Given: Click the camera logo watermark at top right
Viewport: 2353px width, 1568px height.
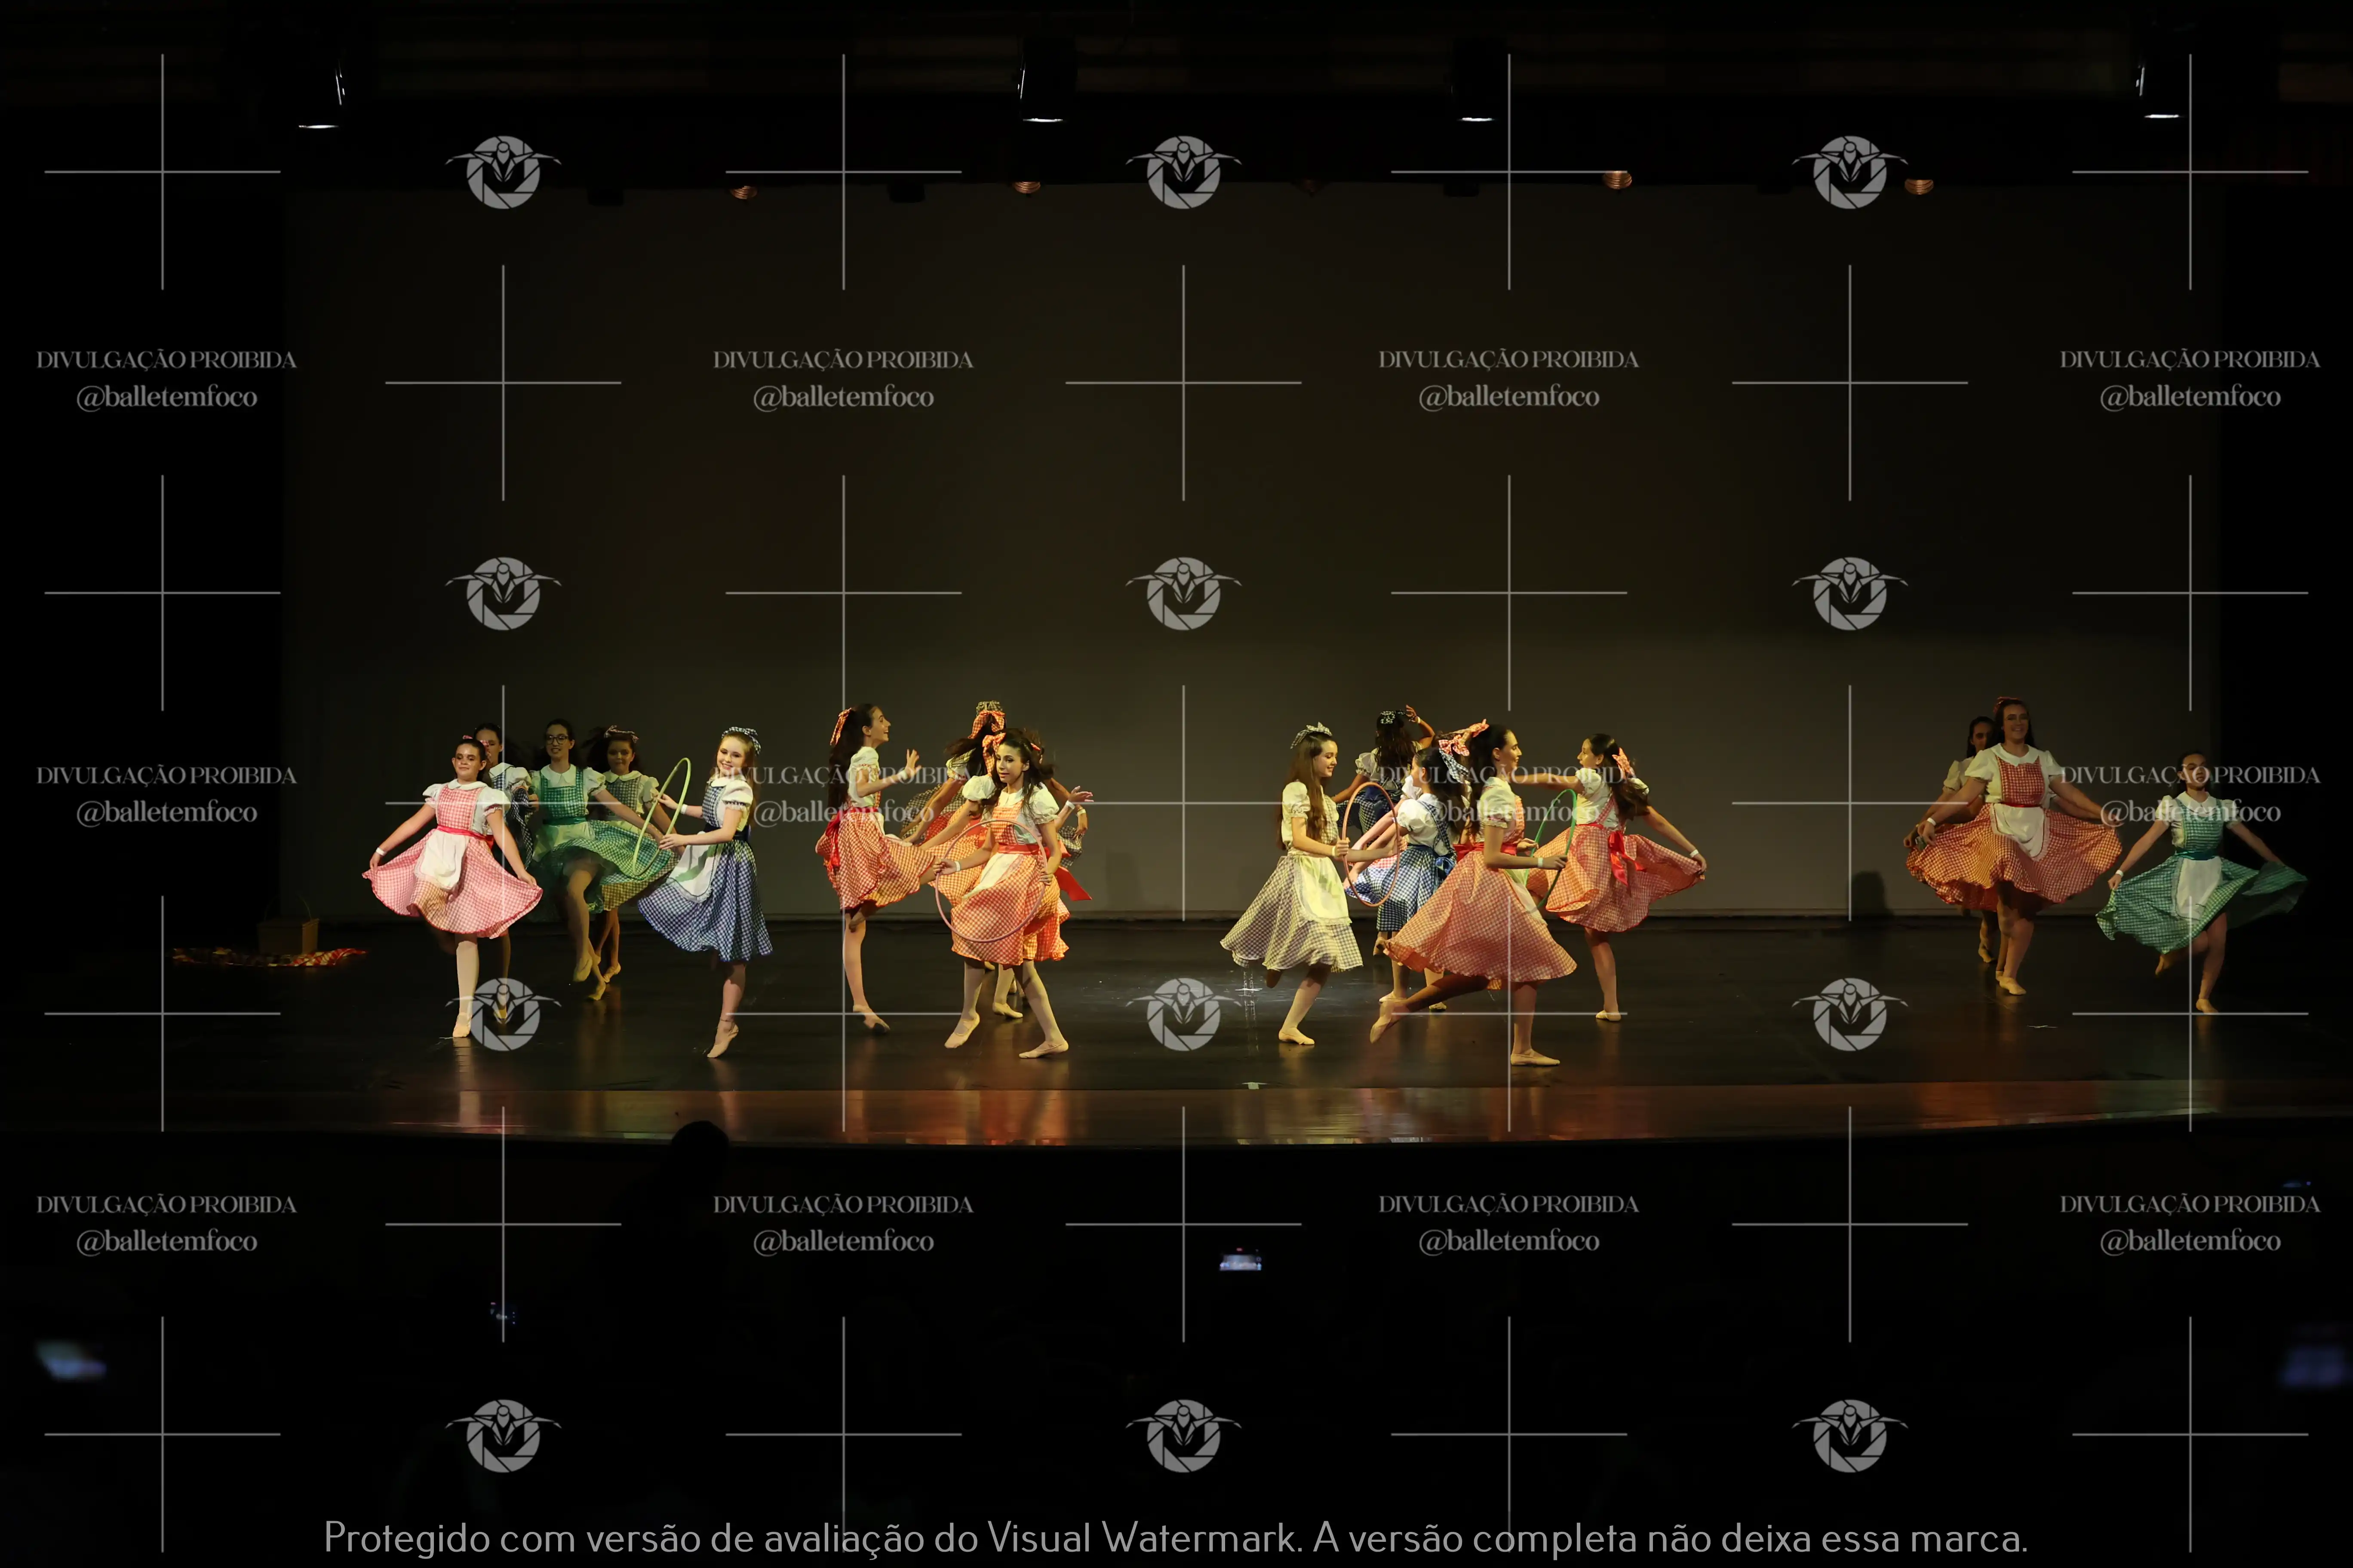Looking at the screenshot, I should click(1849, 172).
